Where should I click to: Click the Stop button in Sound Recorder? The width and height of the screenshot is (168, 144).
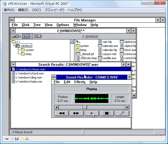(107, 113)
